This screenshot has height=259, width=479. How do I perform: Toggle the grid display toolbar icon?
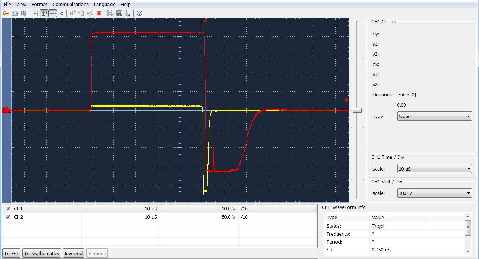click(x=44, y=13)
